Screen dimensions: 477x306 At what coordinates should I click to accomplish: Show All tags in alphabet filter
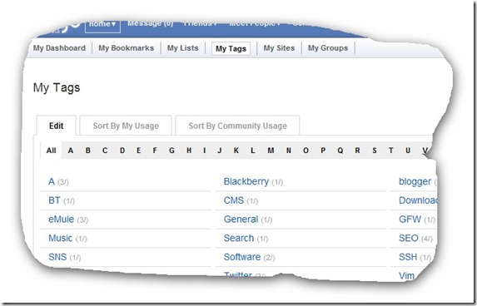(51, 151)
